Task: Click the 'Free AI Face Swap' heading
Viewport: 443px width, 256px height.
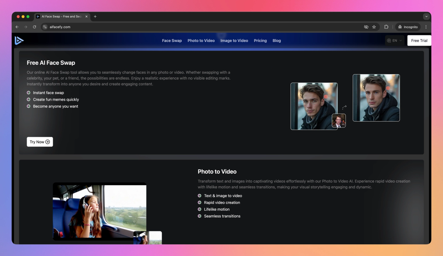Action: pos(51,63)
